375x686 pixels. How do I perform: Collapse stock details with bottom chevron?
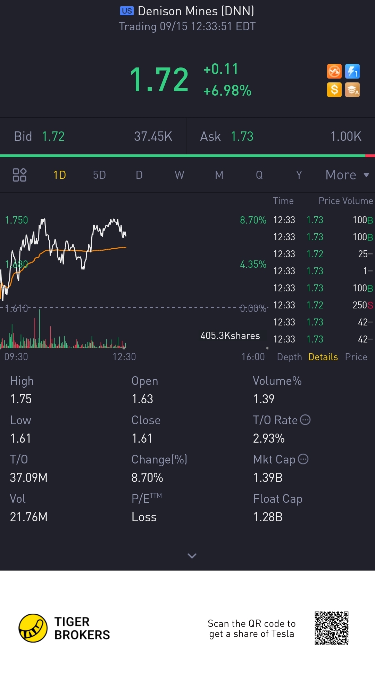(x=192, y=556)
